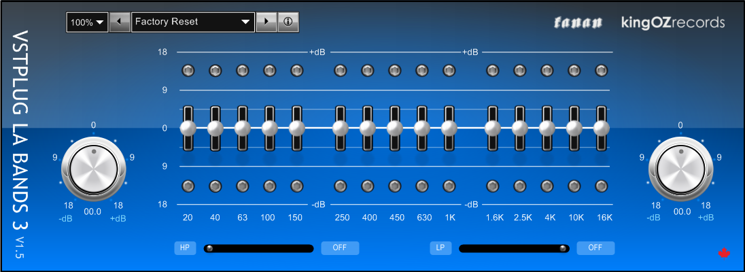Click the 250 Hz band slider handle
745x272 pixels.
[340, 128]
